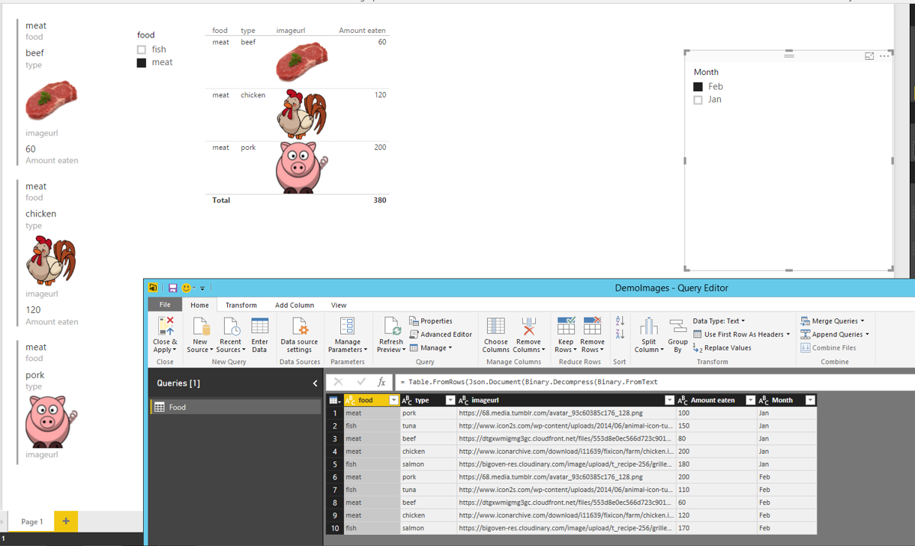Uncheck the meat checkbox in food slicer

142,63
